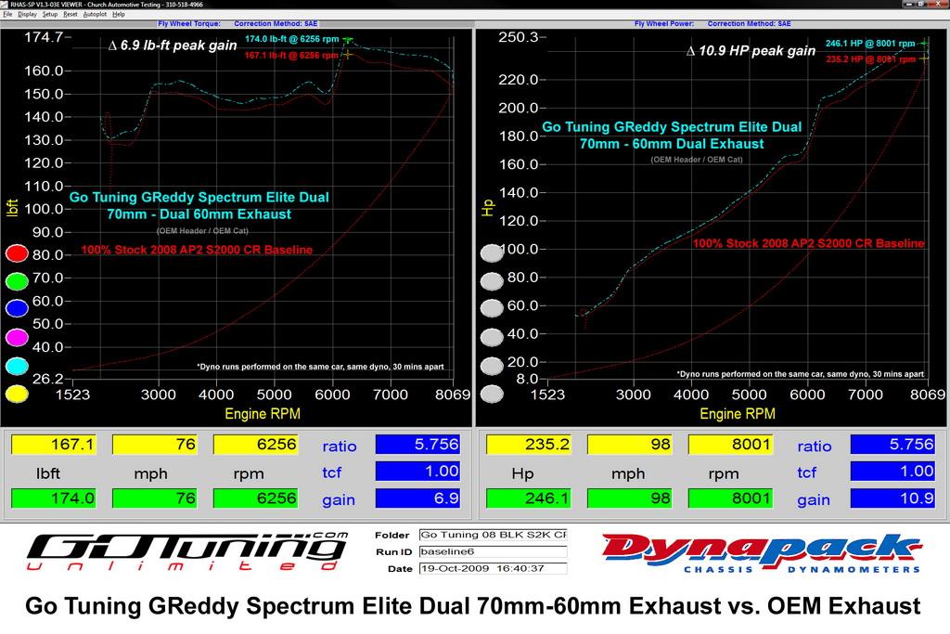Toggle the cyan run circle on torque graph
950x634 pixels.
click(16, 366)
